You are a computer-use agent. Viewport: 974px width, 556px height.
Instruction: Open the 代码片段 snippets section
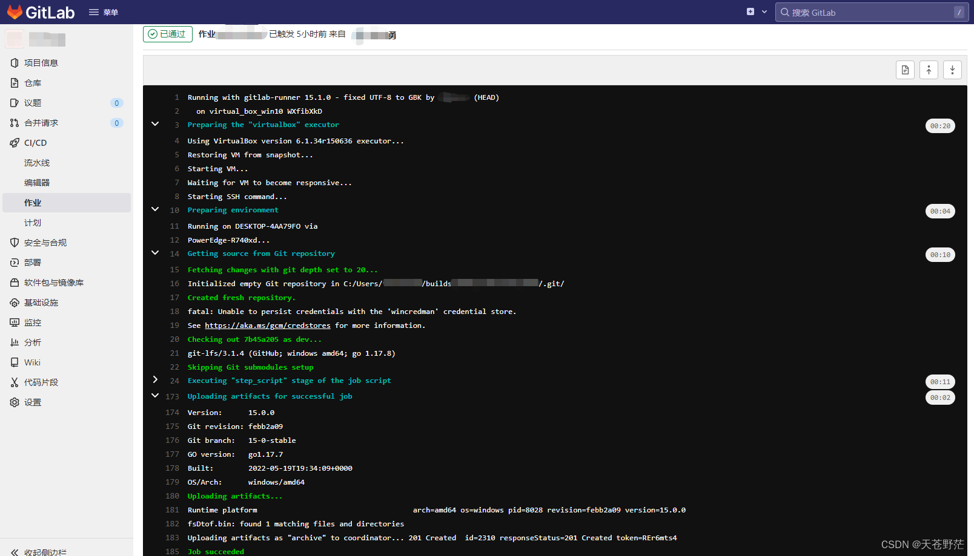pyautogui.click(x=41, y=382)
